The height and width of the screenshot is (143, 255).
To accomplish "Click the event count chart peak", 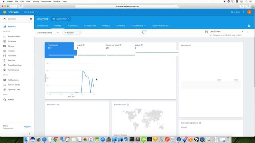I will point(83,71).
